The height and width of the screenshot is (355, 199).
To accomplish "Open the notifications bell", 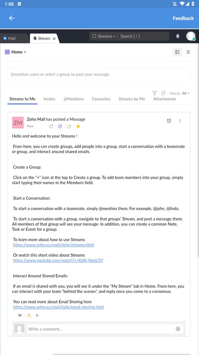I will pyautogui.click(x=178, y=36).
